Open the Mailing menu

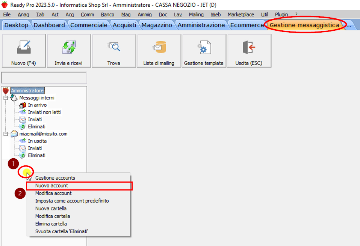pyautogui.click(x=196, y=15)
